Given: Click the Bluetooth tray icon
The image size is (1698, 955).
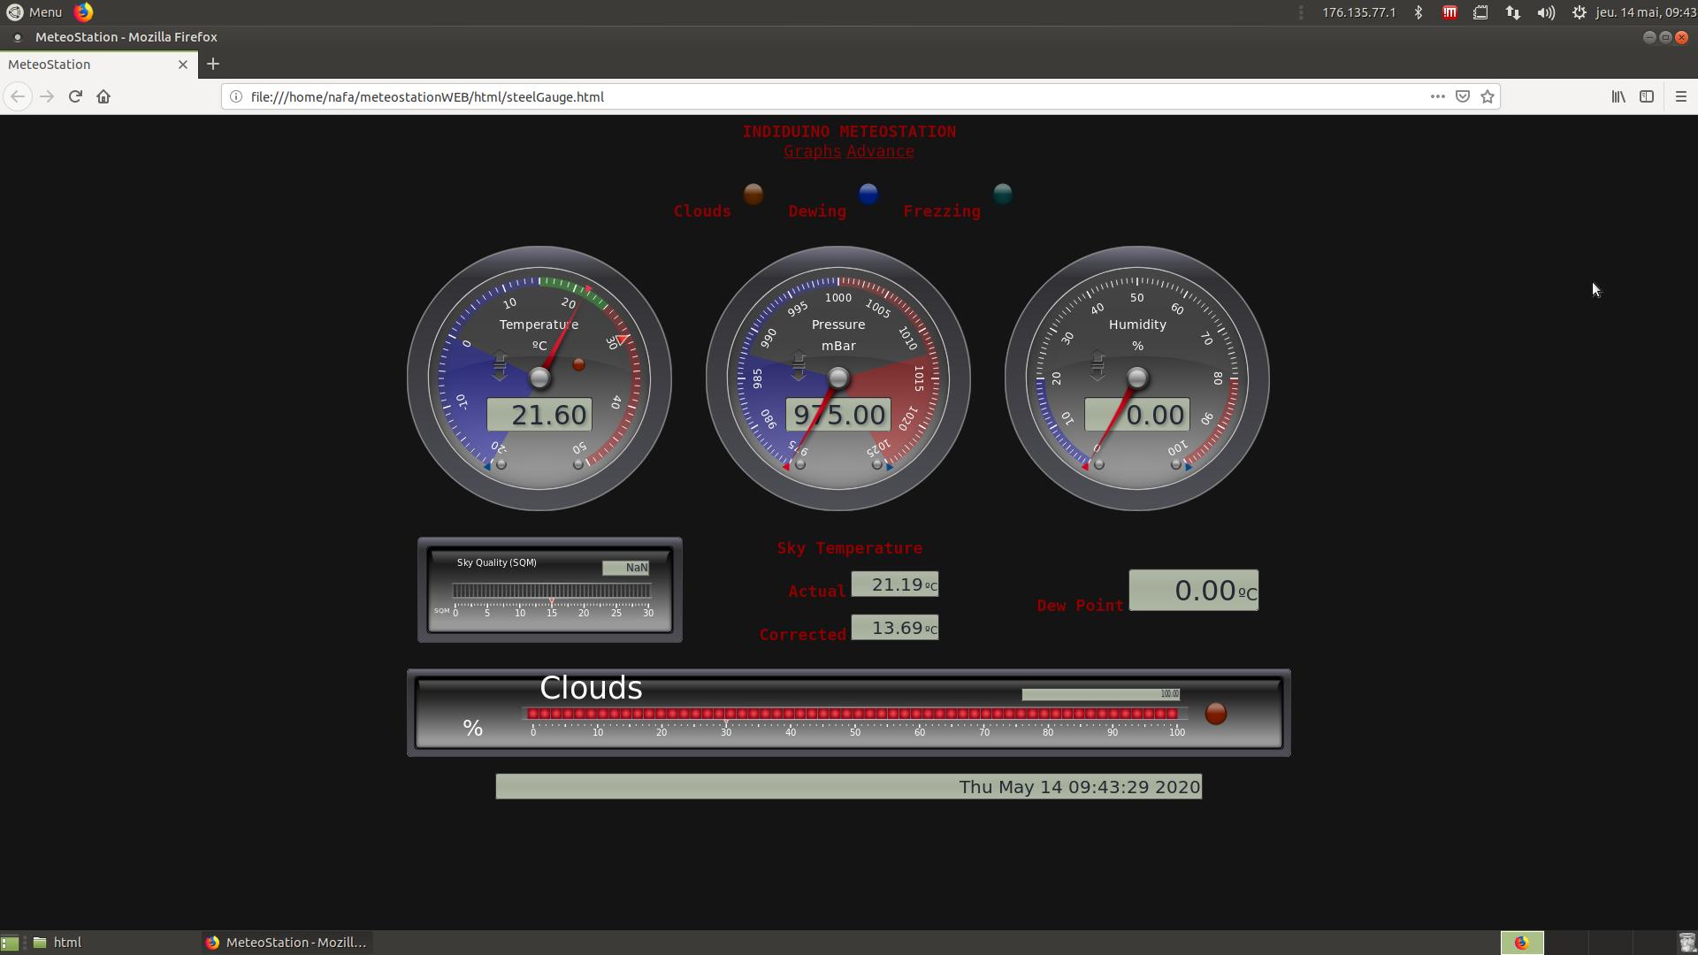Looking at the screenshot, I should pos(1419,12).
